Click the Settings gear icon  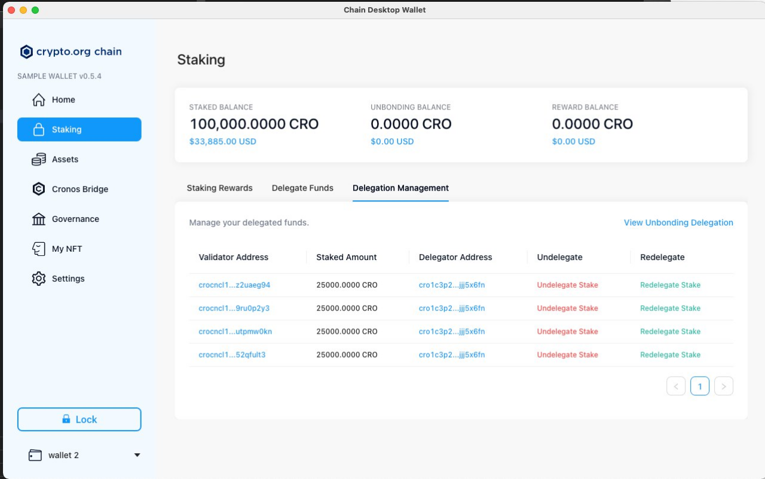click(39, 279)
